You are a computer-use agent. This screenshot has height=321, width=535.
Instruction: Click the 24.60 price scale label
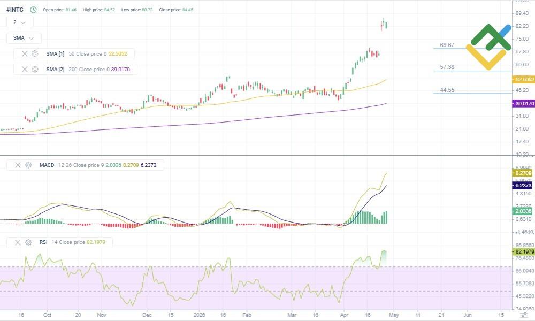pos(522,128)
